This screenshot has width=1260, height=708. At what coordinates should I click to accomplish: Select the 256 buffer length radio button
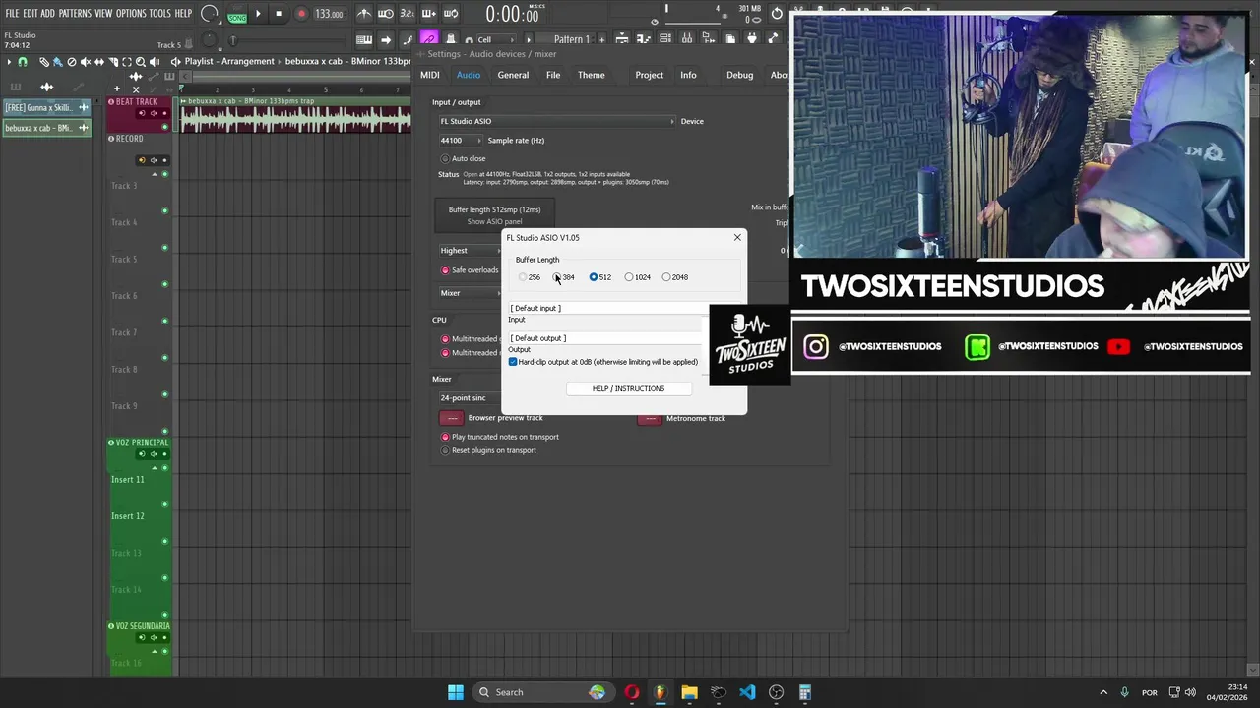tap(523, 277)
